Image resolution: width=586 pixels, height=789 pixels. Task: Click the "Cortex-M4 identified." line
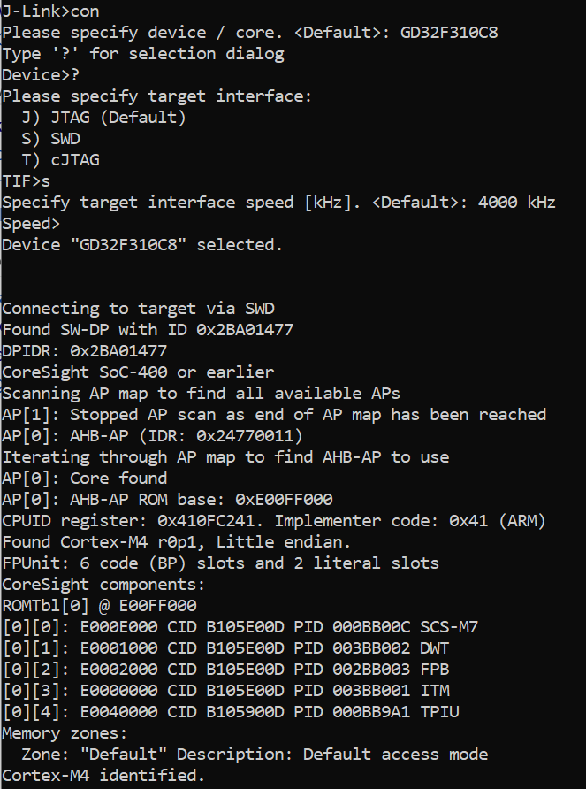tap(103, 776)
